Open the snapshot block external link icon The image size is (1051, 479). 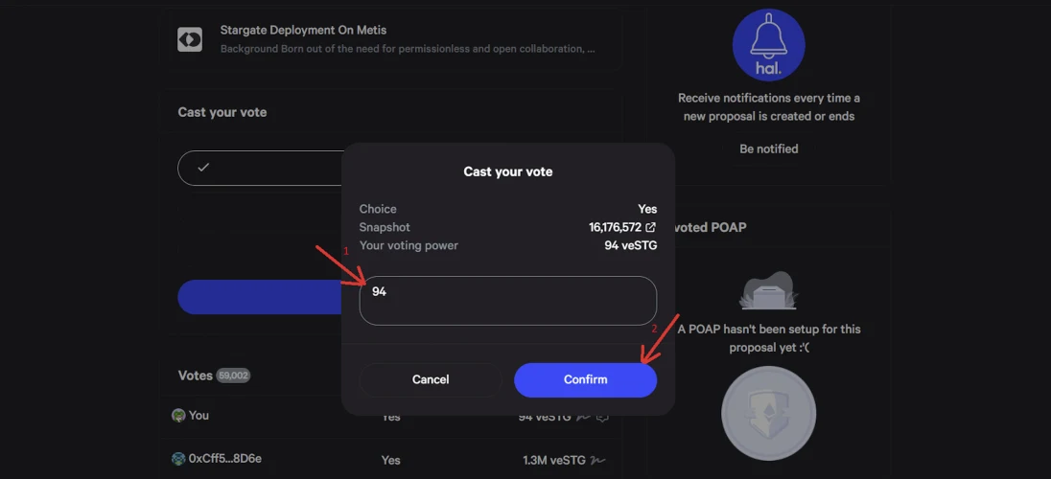650,227
